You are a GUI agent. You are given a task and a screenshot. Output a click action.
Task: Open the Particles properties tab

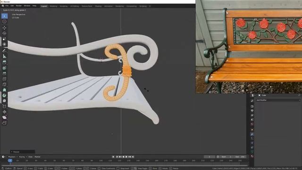coord(252,138)
